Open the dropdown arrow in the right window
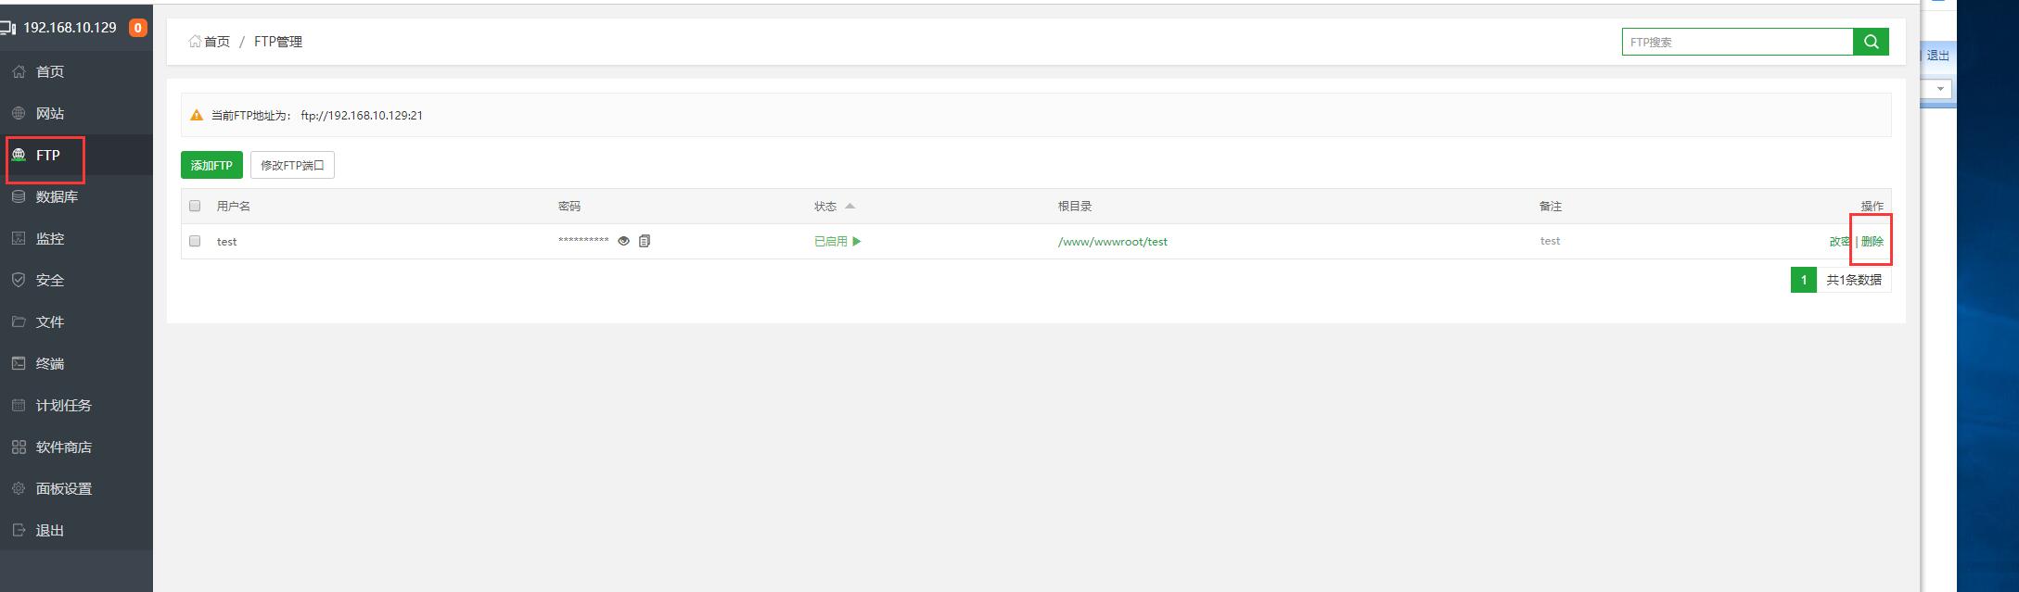 1940,89
